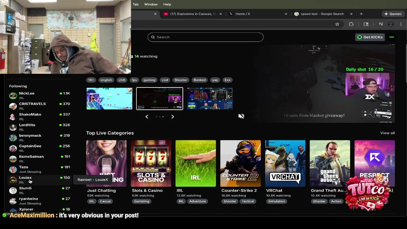Click the Ranked tag
The image size is (407, 229).
(x=200, y=80)
